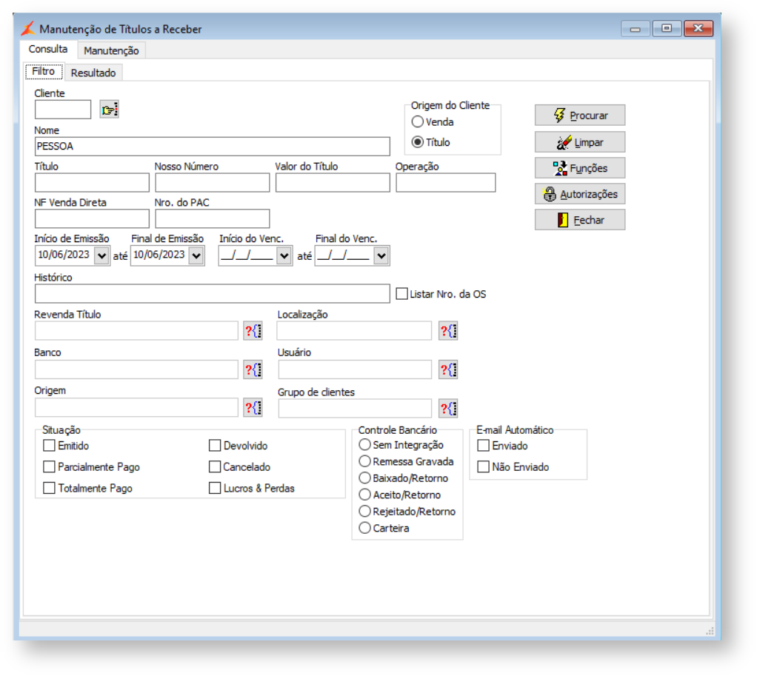Click the Nosso Número field
This screenshot has width=757, height=676.
[213, 183]
